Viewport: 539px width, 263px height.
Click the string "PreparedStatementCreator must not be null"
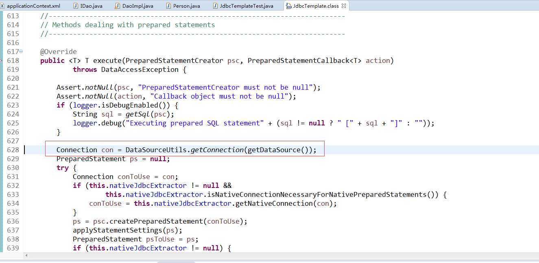(227, 87)
